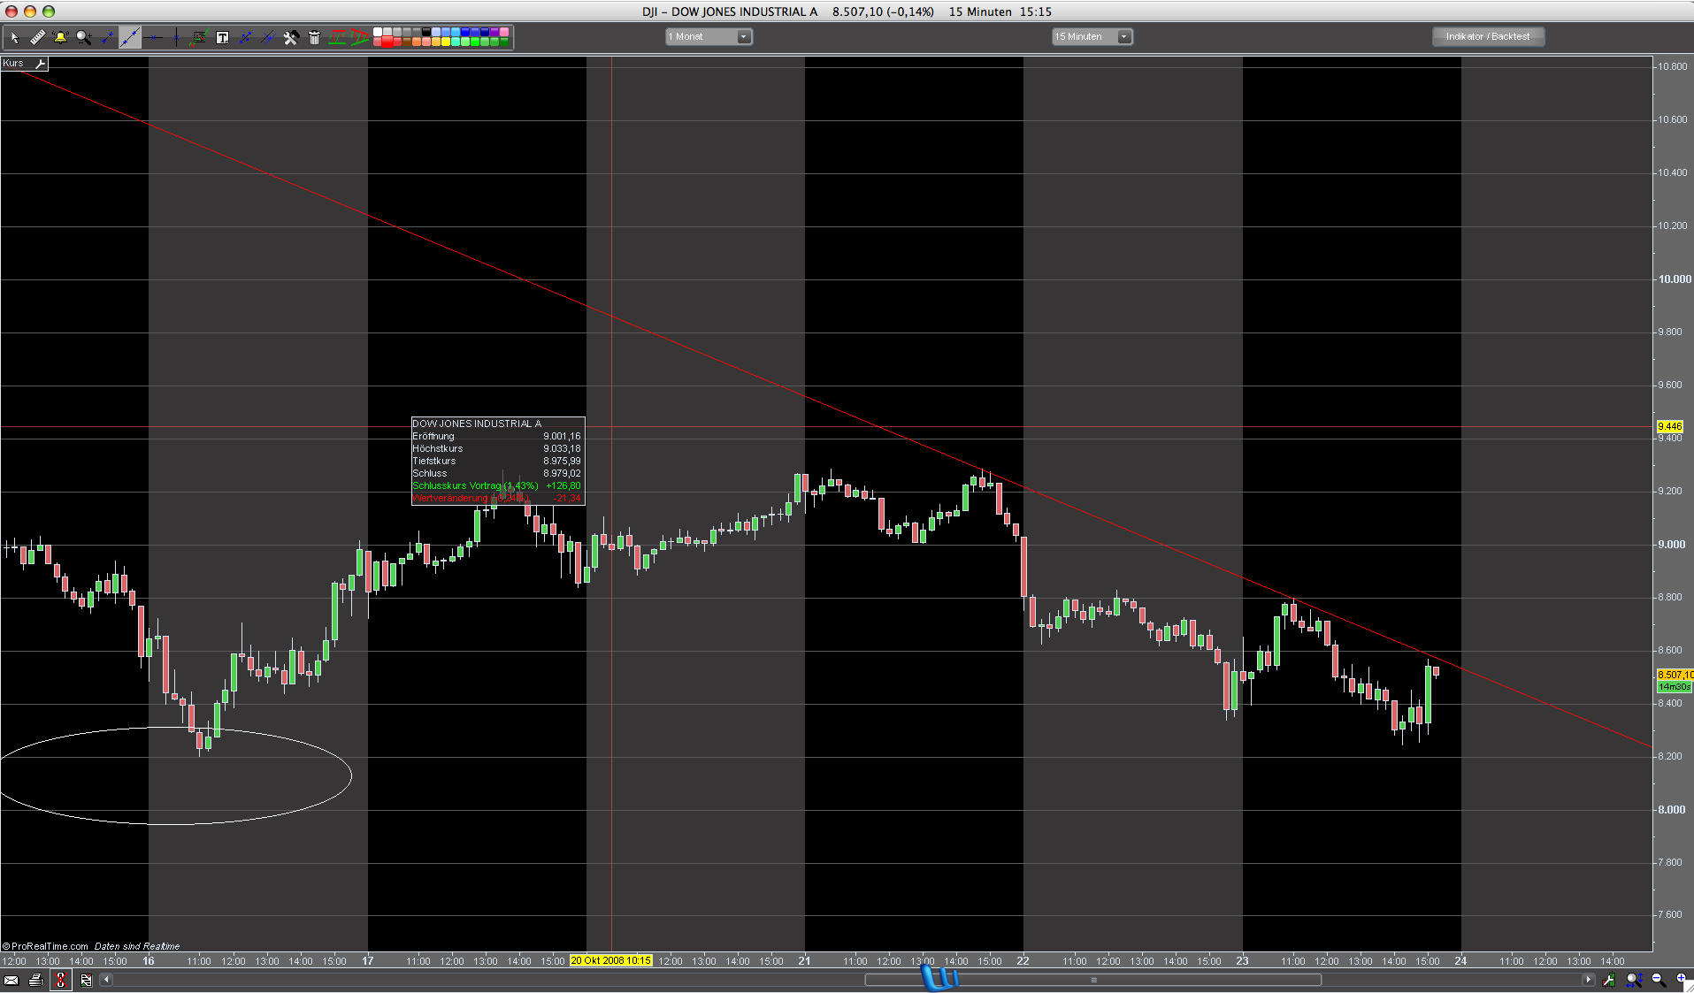Click the Schluss value 8.979,02
The height and width of the screenshot is (993, 1694).
(562, 473)
